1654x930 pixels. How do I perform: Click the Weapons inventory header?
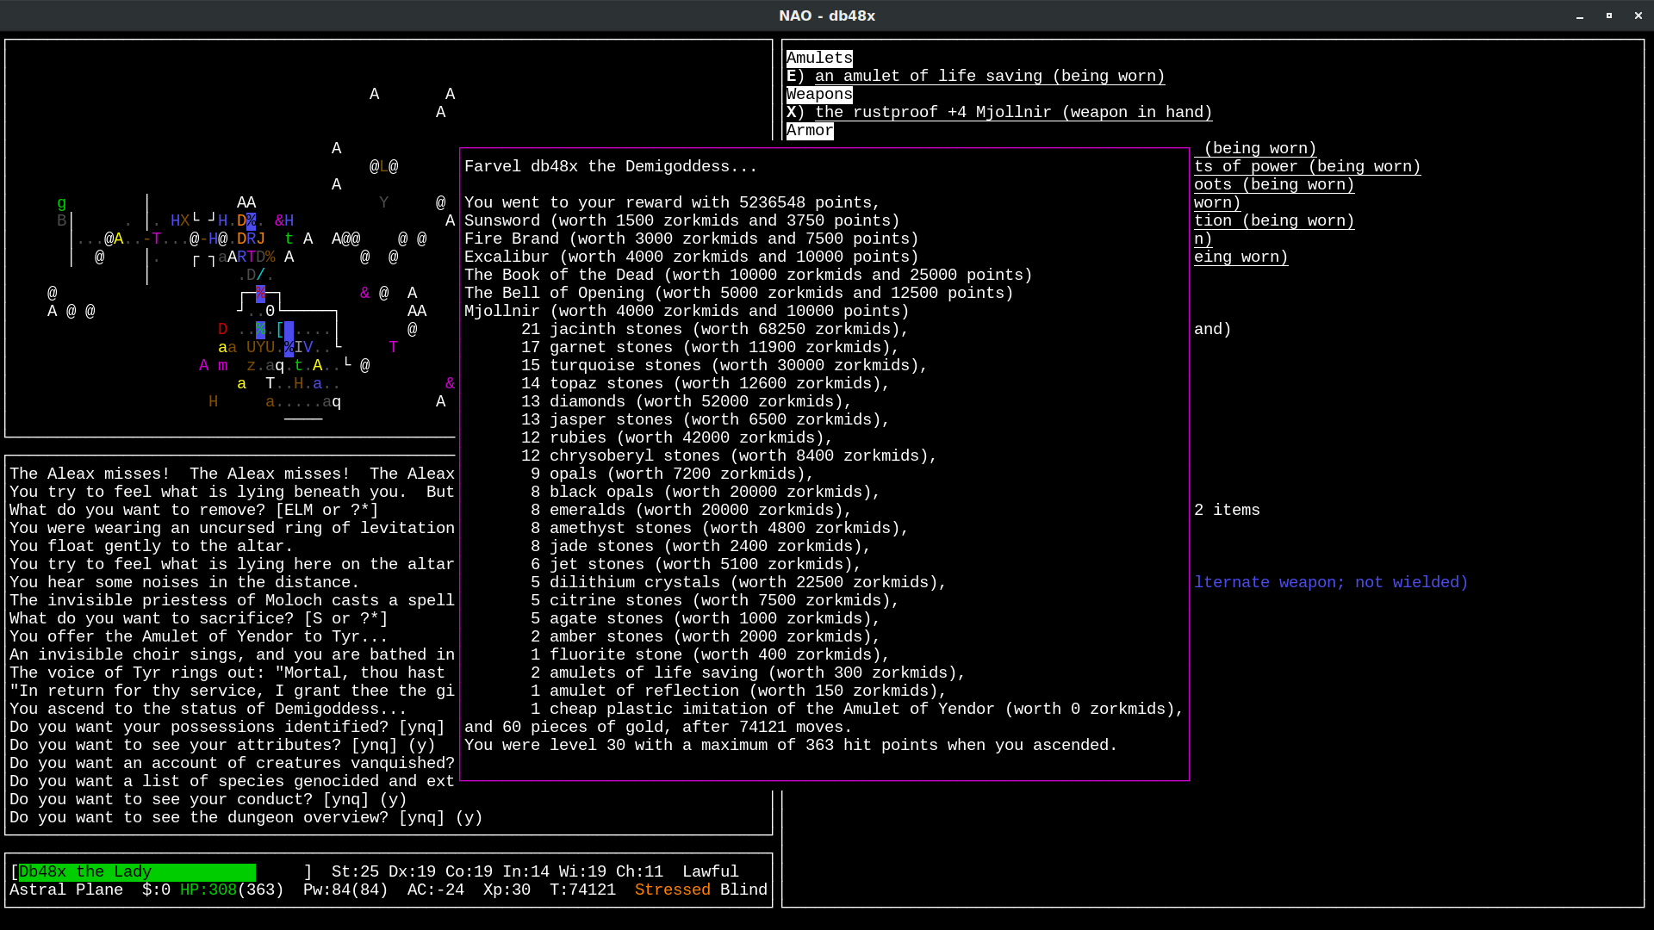819,94
